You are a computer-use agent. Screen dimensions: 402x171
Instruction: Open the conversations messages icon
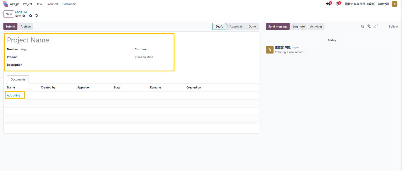point(328,4)
